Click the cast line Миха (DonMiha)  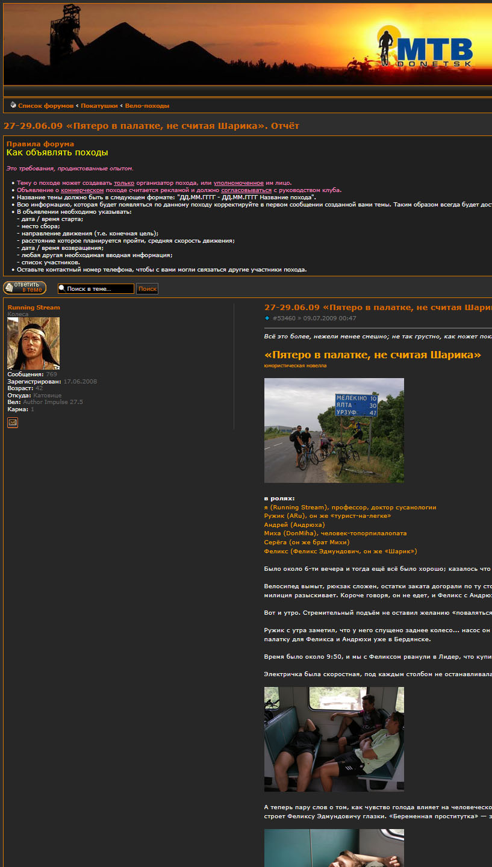[x=335, y=533]
